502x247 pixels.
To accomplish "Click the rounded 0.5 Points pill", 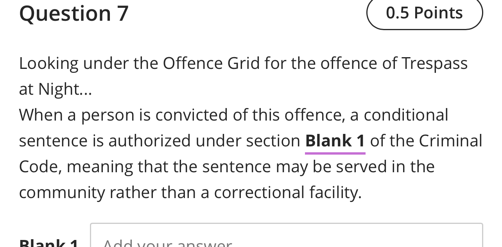I will click(x=425, y=13).
